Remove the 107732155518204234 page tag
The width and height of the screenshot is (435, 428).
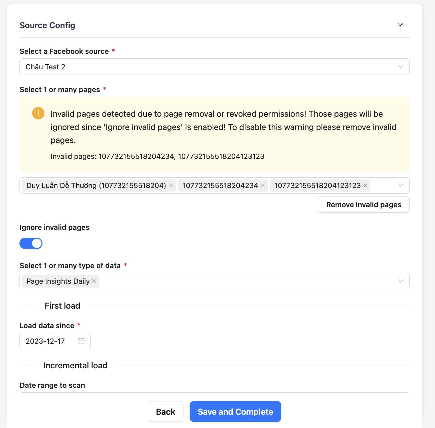[x=263, y=185]
